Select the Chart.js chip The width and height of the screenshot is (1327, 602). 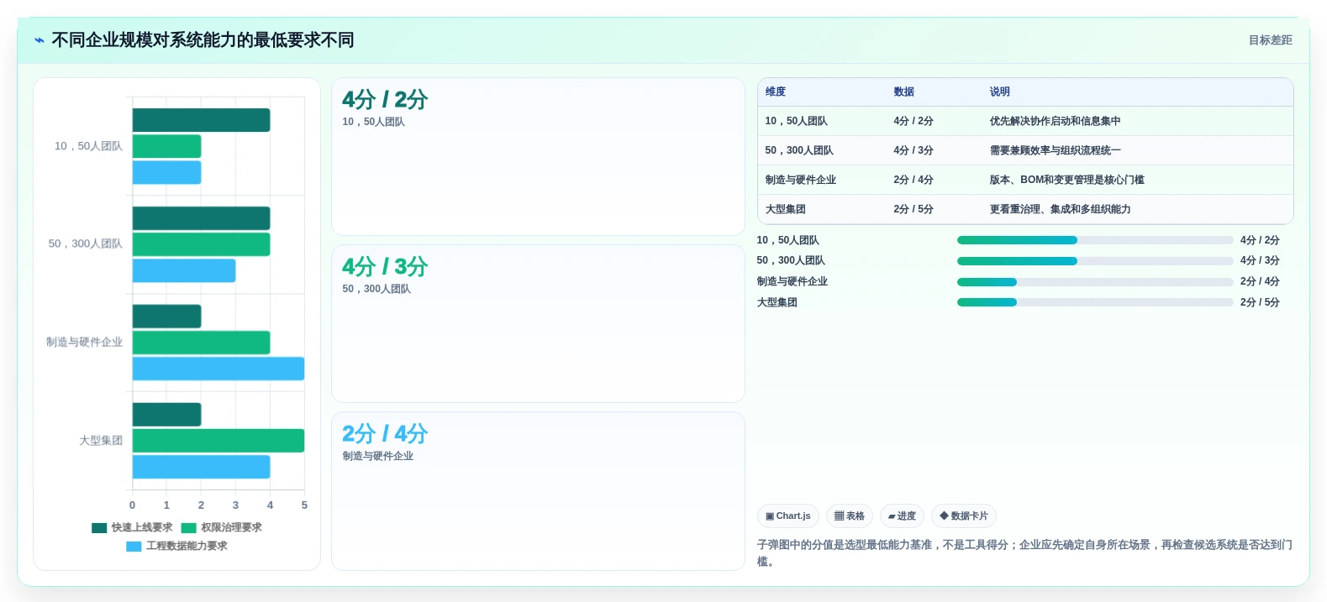(x=788, y=516)
